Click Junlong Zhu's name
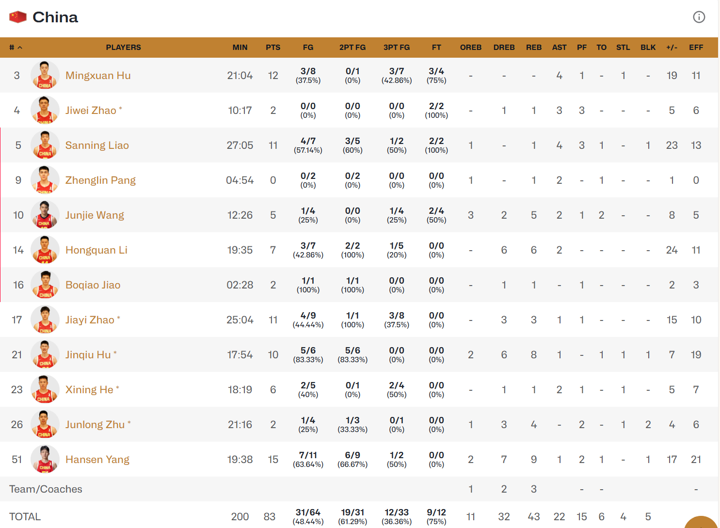Screen dimensions: 720x528 [x=95, y=425]
